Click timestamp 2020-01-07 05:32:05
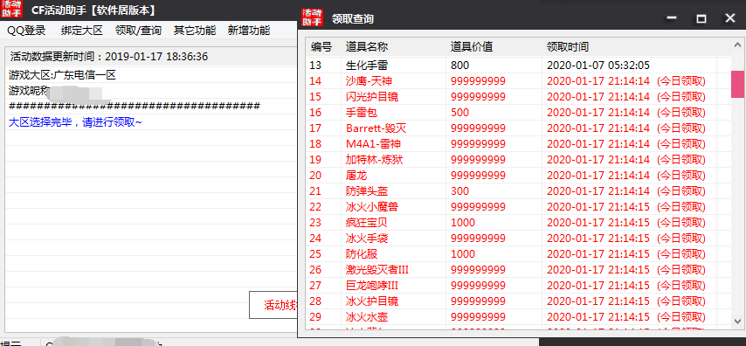The image size is (746, 346). [x=598, y=66]
